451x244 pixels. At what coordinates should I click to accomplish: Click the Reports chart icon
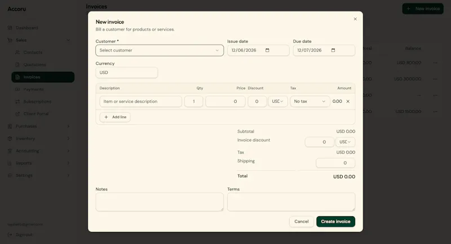[10, 163]
